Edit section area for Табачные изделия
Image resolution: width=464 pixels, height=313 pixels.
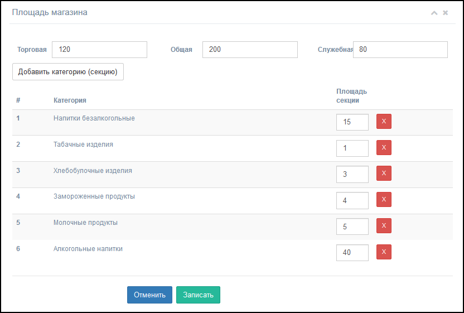click(x=352, y=148)
